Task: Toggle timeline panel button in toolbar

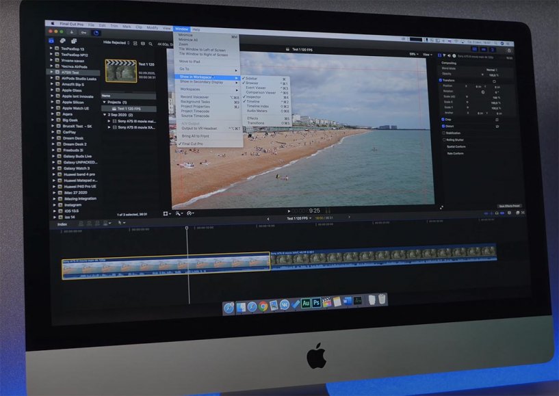Action: point(484,49)
